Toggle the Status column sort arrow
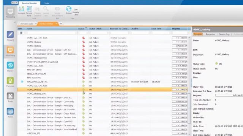The image size is (243, 136). pyautogui.click(x=86, y=28)
